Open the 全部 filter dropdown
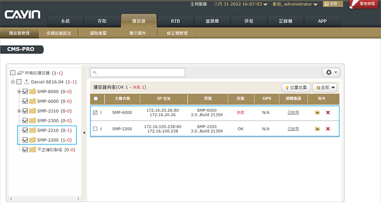The height and width of the screenshot is (205, 381). coord(326,88)
